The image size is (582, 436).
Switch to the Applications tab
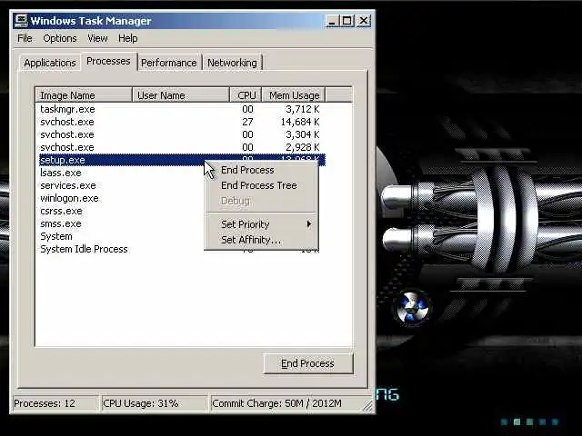50,63
